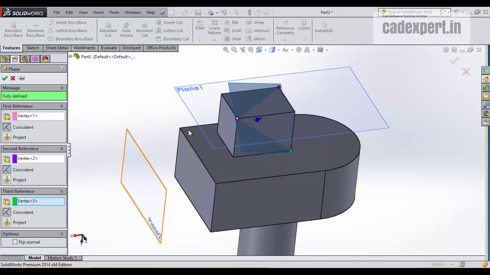Select Coincident under First Reference

pyautogui.click(x=23, y=127)
